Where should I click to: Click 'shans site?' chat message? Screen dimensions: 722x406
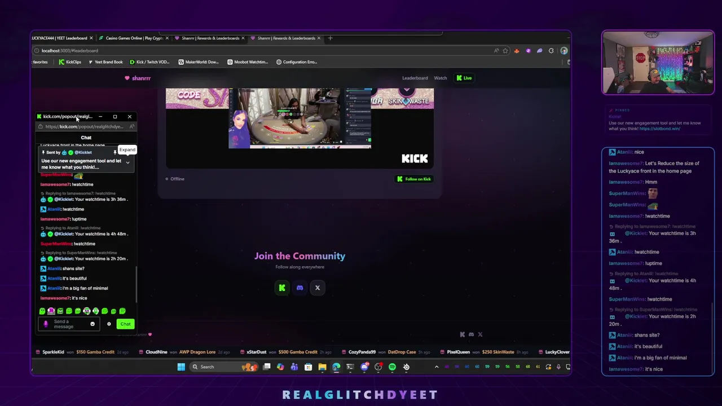(73, 268)
